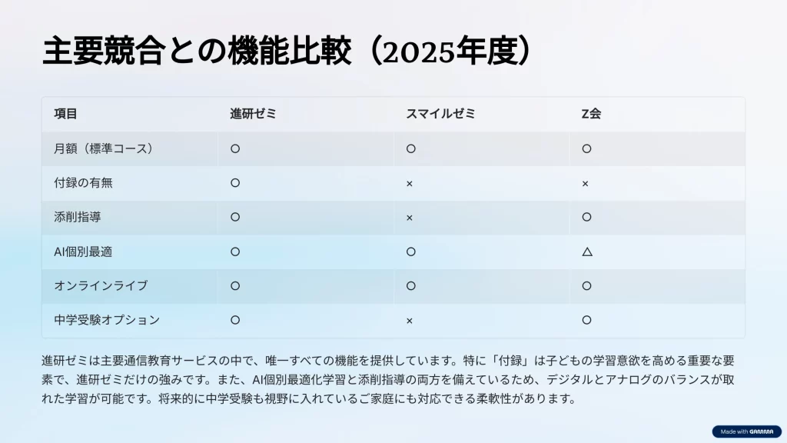This screenshot has width=787, height=443.
Task: Click the triangle mark in the Z会 column
Action: (x=586, y=251)
